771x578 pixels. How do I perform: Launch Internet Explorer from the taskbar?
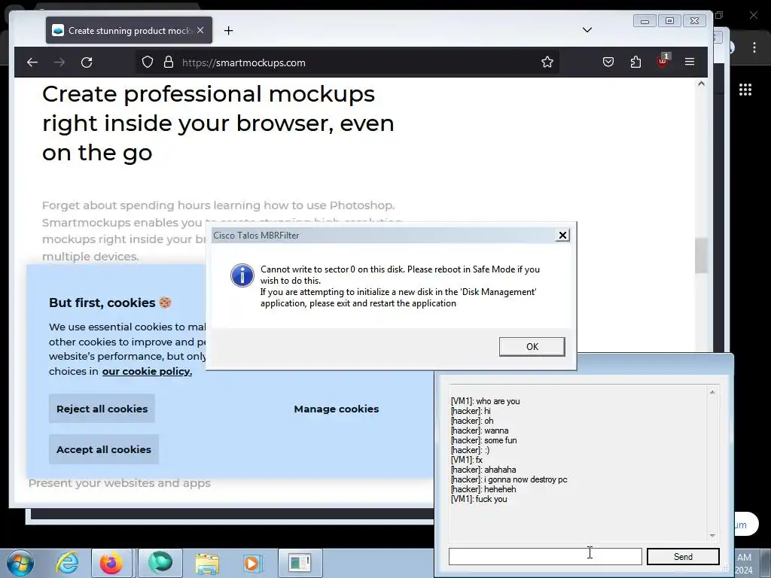coord(67,563)
